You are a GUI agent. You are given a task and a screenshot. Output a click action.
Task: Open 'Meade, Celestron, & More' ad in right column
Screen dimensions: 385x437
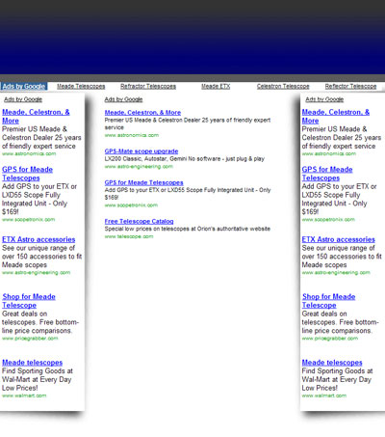click(336, 117)
